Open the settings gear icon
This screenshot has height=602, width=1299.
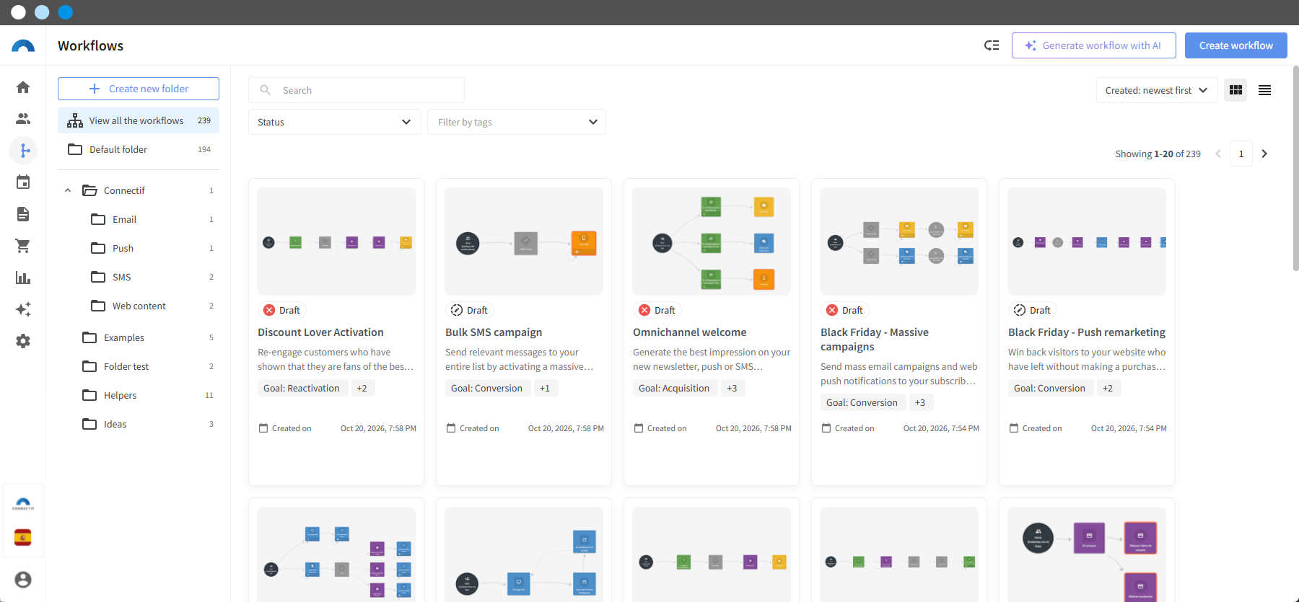coord(23,341)
